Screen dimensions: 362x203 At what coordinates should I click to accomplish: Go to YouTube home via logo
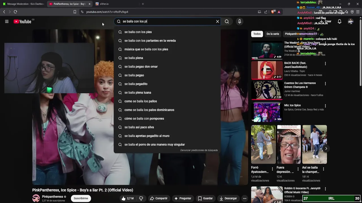(22, 21)
